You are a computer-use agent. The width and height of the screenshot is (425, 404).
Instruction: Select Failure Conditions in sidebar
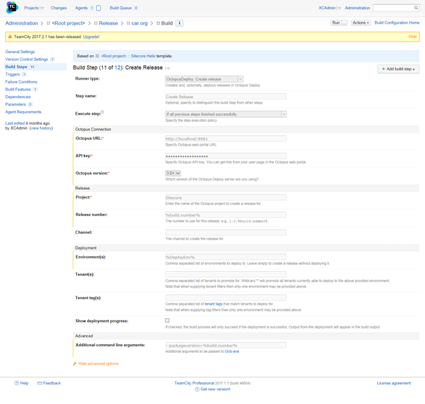[21, 82]
